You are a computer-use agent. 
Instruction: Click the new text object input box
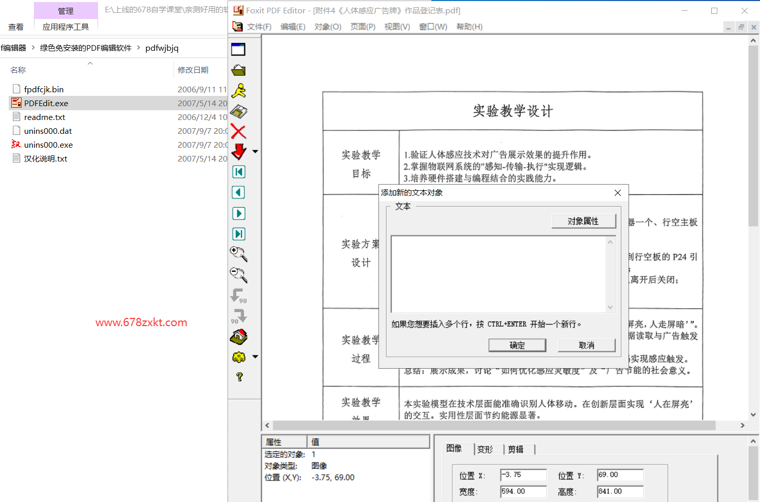point(498,274)
